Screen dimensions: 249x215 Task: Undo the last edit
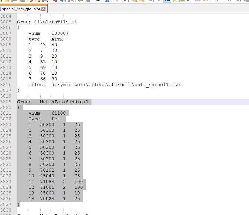click(x=81, y=1)
